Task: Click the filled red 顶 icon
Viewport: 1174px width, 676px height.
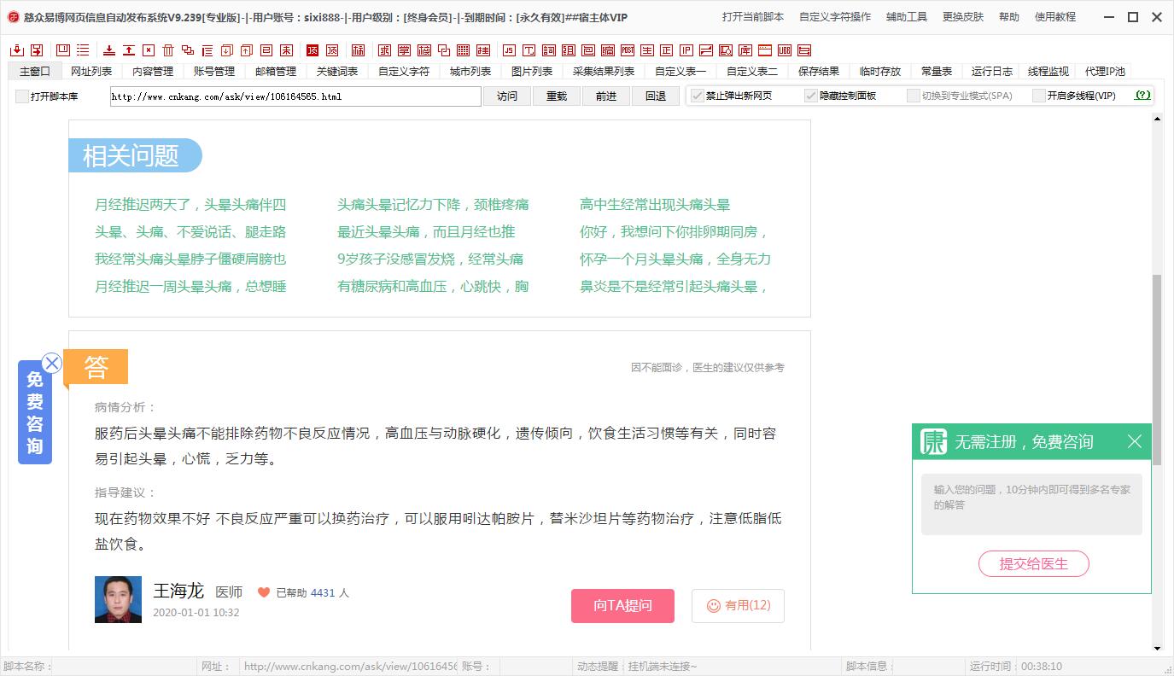Action: coord(312,50)
